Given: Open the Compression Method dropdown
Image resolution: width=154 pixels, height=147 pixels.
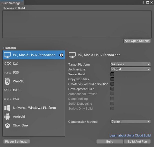Looking at the screenshot, I should (130, 122).
